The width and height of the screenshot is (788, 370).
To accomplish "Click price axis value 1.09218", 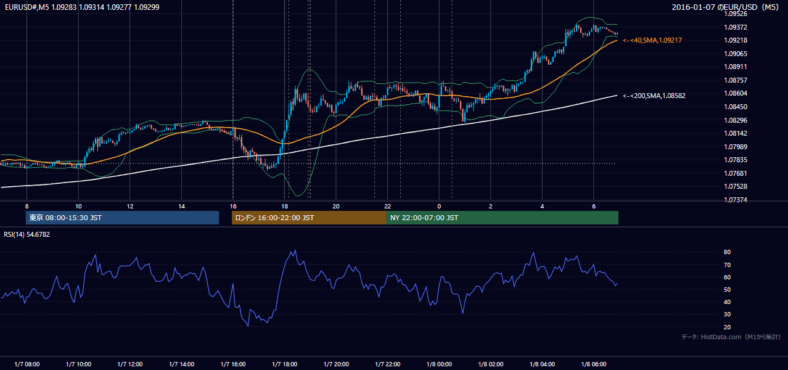I will pyautogui.click(x=736, y=40).
